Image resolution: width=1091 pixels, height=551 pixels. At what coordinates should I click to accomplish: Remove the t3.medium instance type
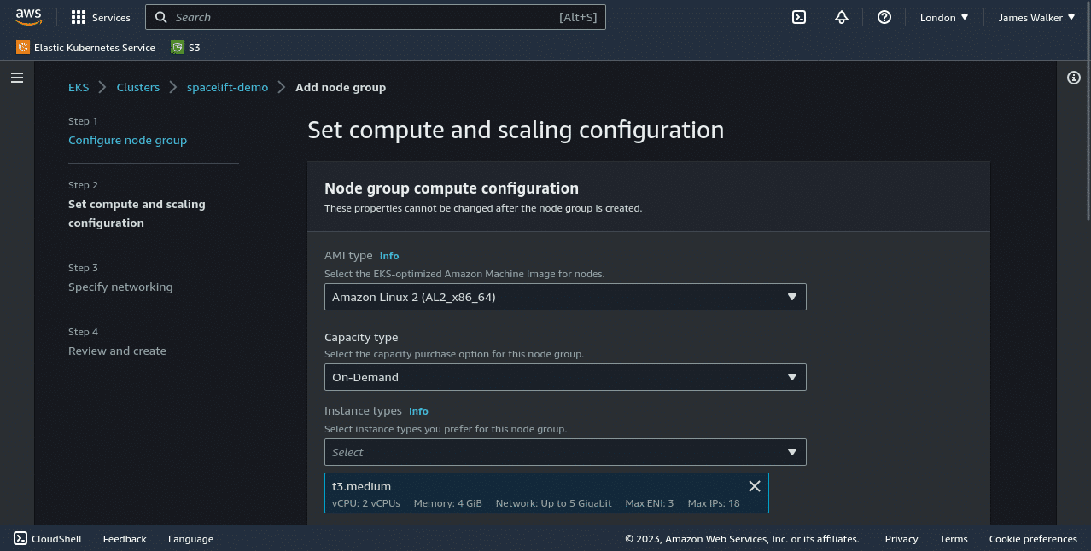(x=755, y=486)
